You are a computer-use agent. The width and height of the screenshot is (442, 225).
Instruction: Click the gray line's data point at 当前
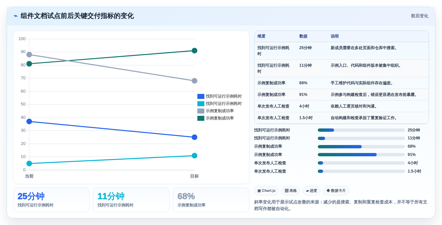coord(29,54)
